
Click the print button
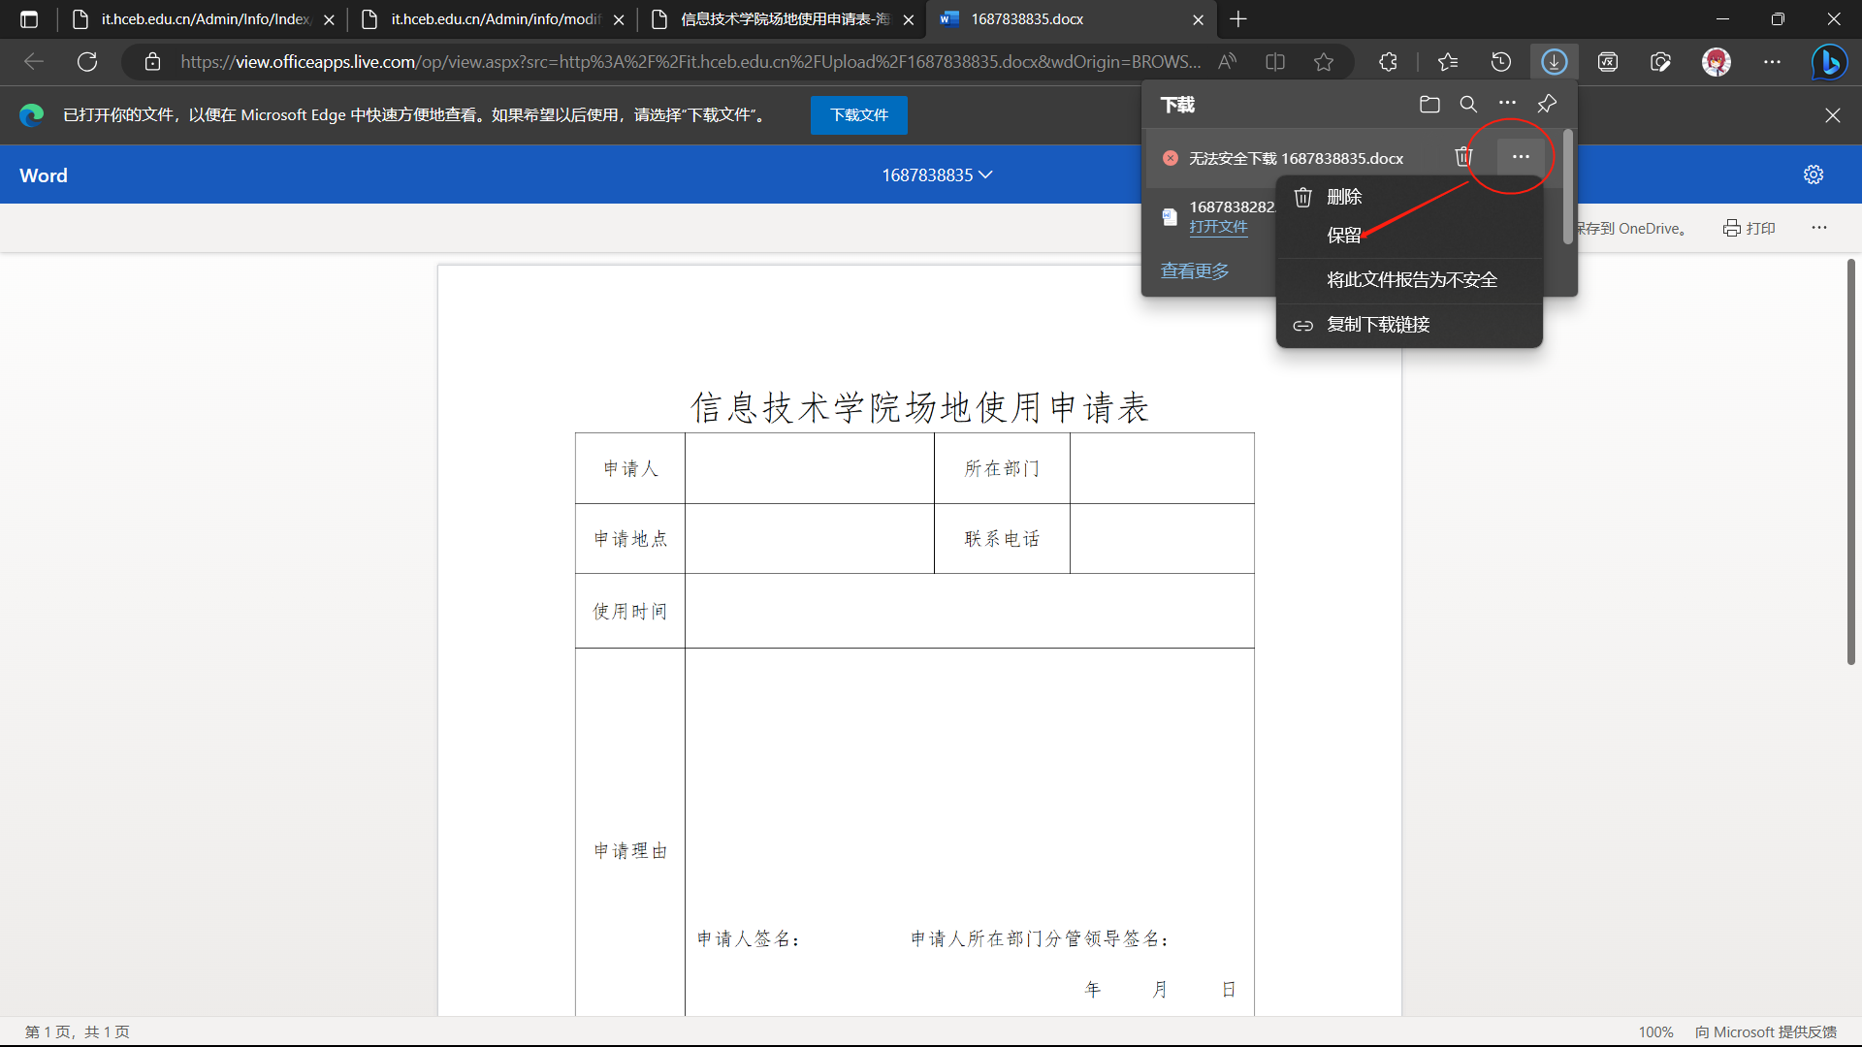click(x=1750, y=228)
